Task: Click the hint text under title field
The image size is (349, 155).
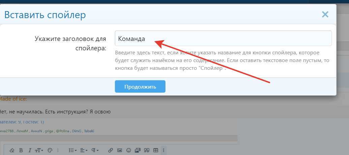Action: (222, 60)
